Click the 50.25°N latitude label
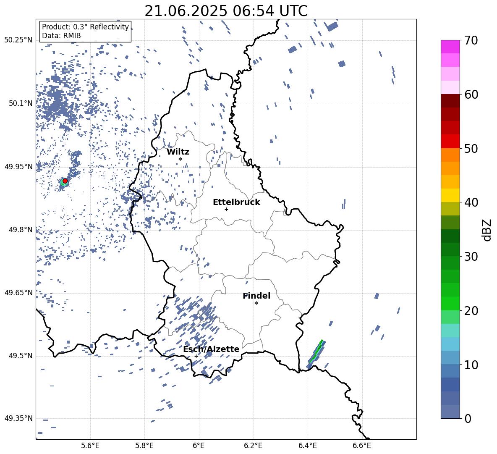 click(18, 40)
